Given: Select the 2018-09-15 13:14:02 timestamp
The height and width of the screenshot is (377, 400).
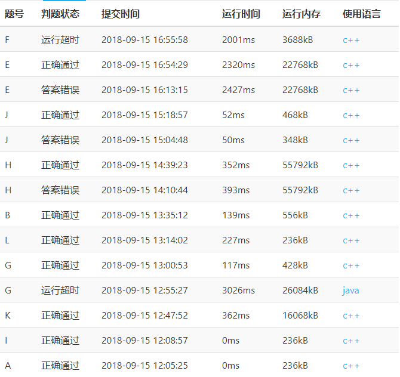Looking at the screenshot, I should [144, 240].
